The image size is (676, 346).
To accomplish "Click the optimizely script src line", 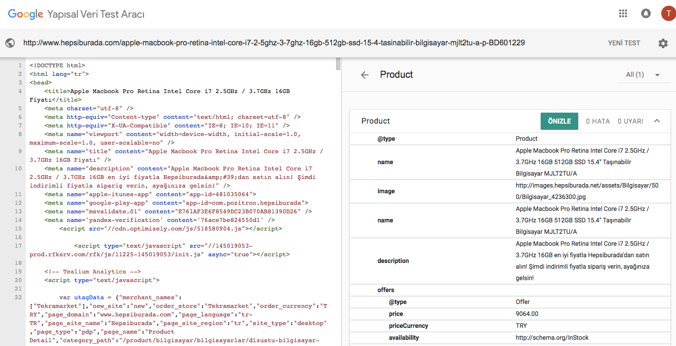I will (x=171, y=229).
